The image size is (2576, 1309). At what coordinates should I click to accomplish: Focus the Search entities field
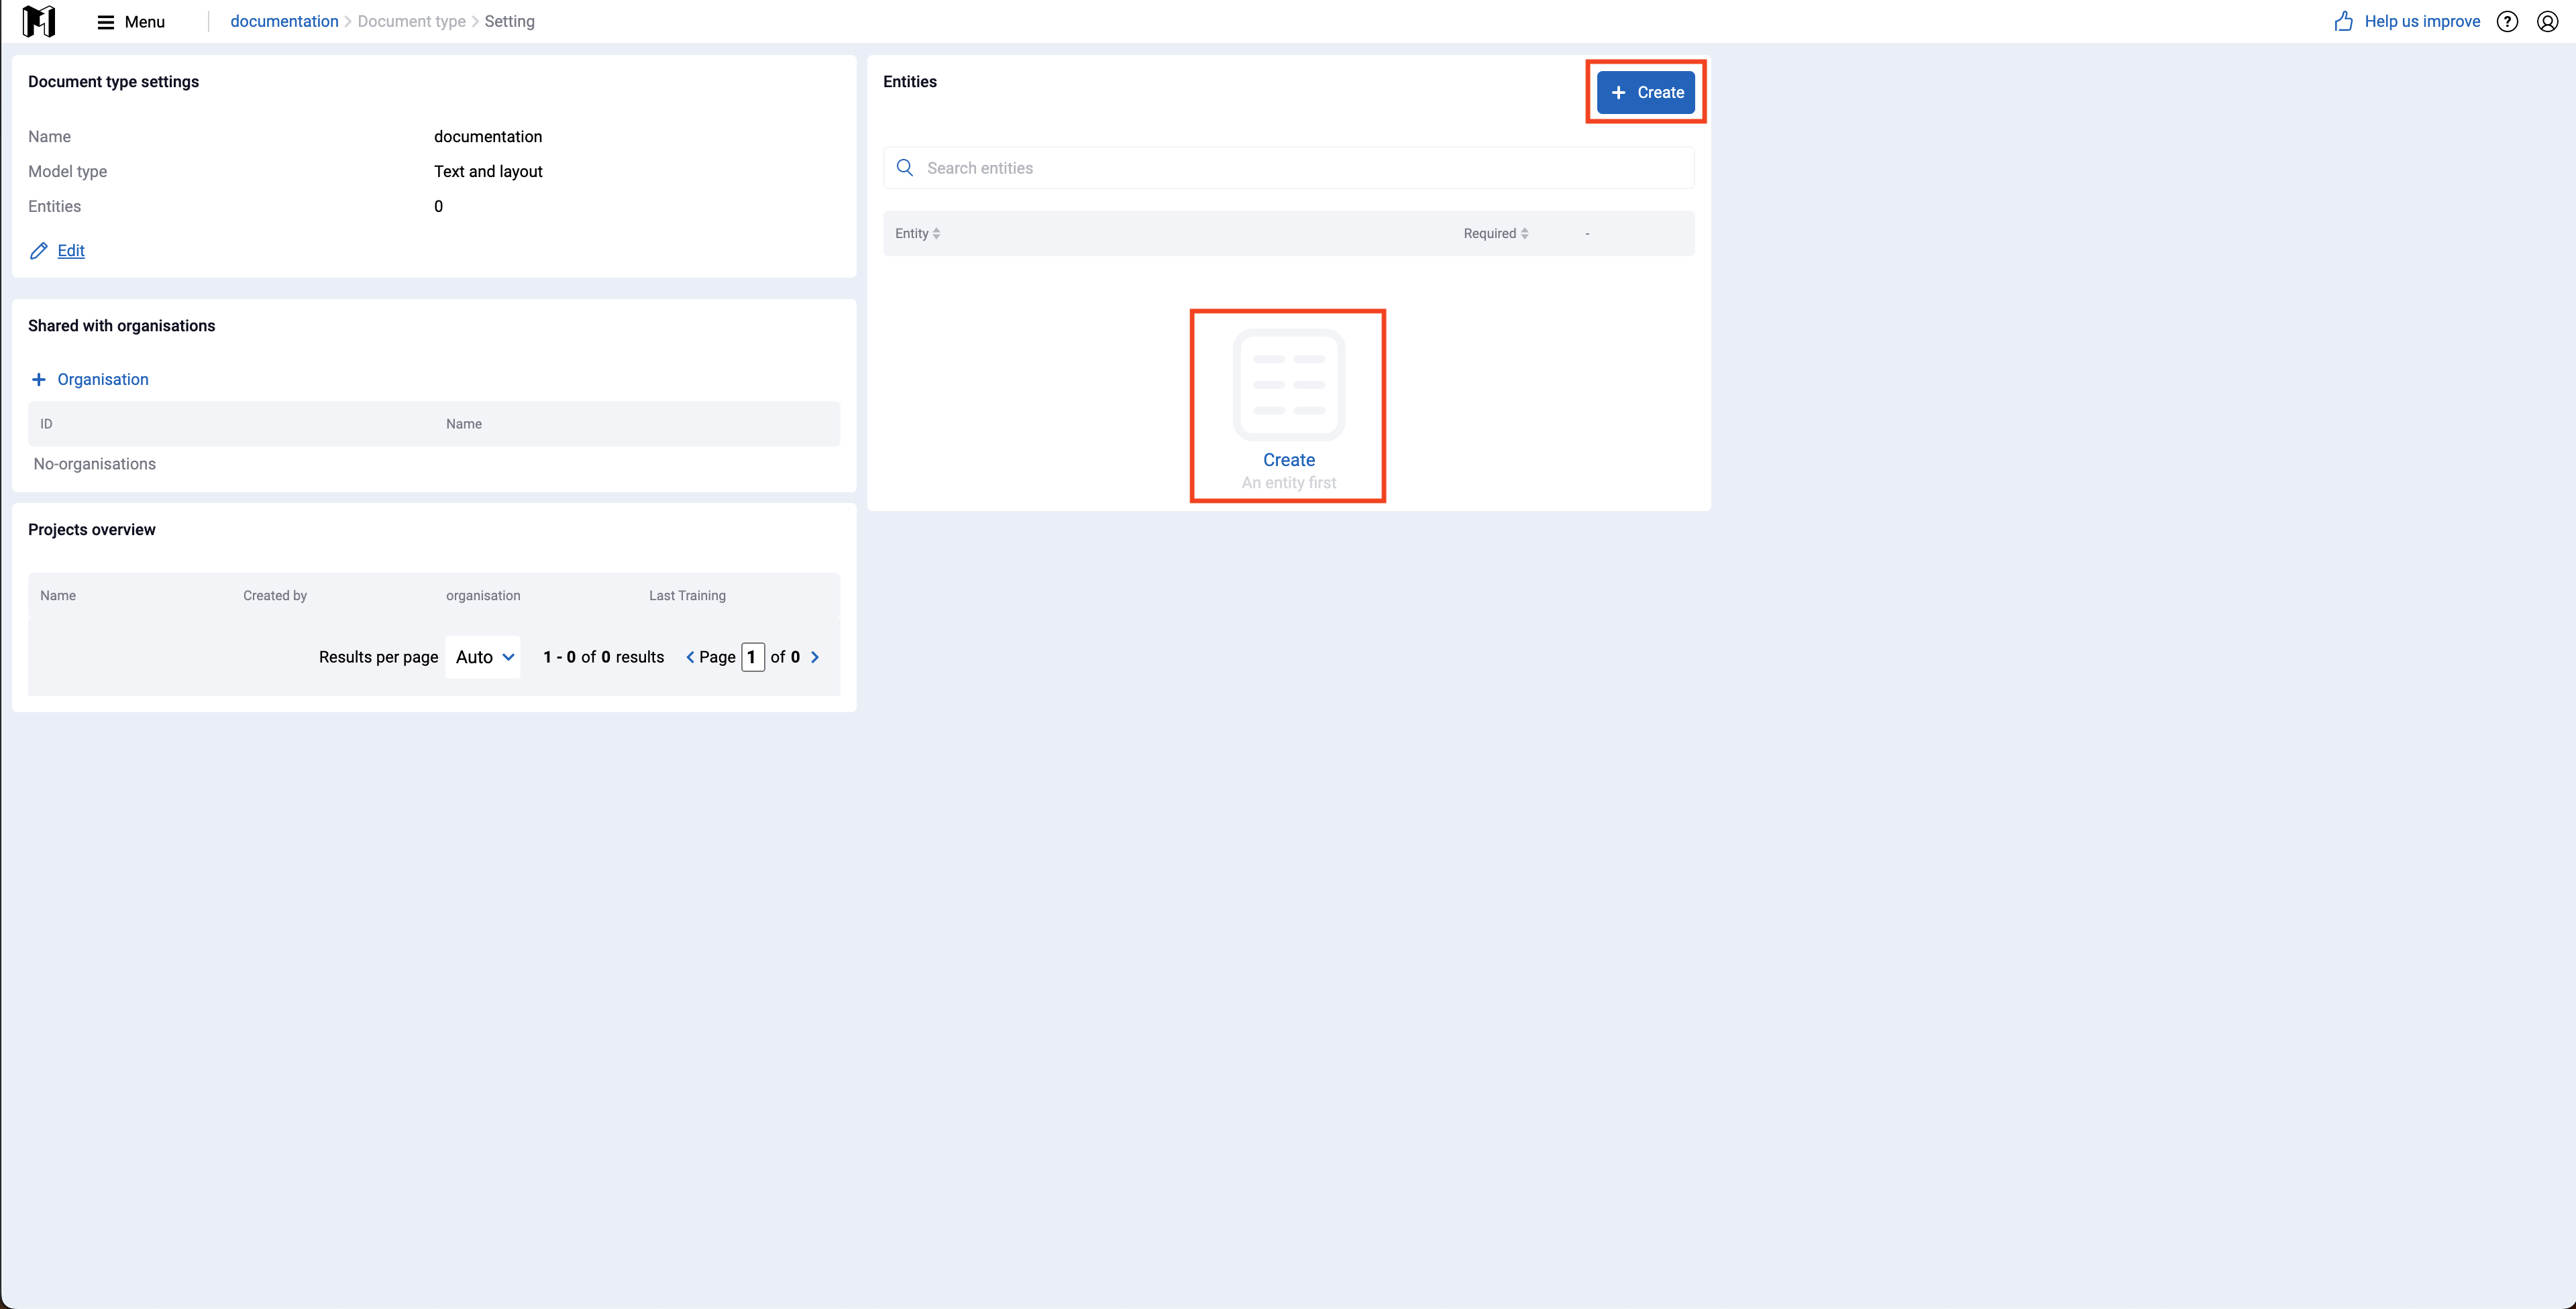click(1288, 168)
